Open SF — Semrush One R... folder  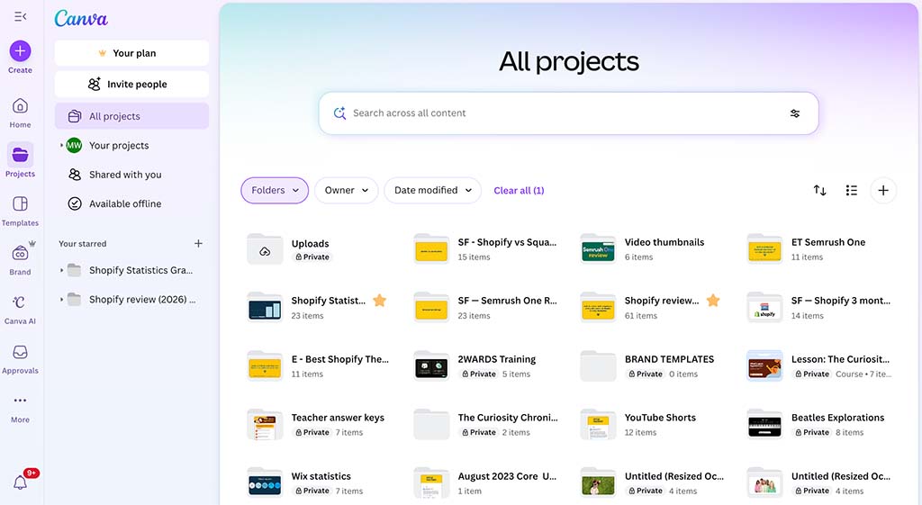pyautogui.click(x=485, y=308)
